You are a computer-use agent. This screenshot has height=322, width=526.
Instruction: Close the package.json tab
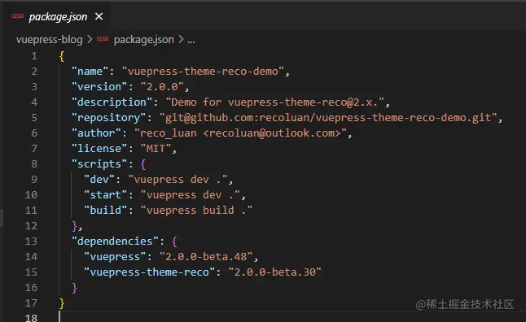click(99, 16)
